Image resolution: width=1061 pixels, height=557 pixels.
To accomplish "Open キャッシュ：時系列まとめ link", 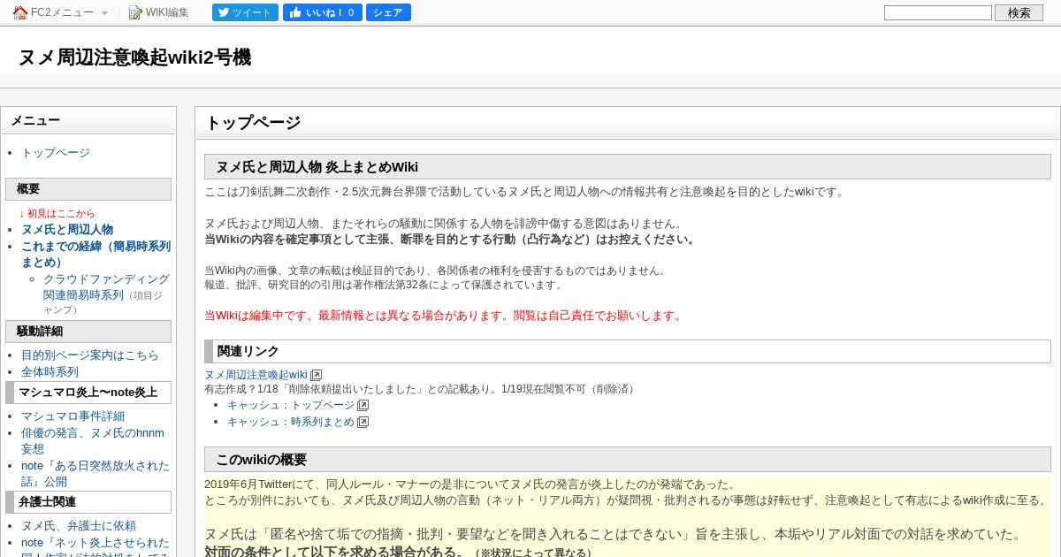I will 291,422.
